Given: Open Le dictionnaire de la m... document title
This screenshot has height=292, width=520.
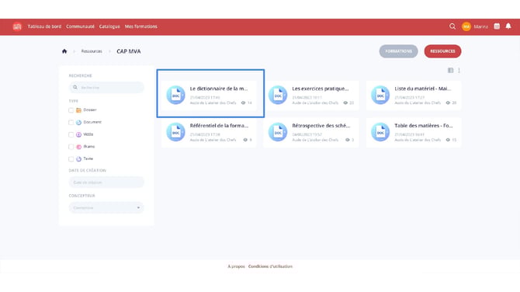Looking at the screenshot, I should pos(219,89).
